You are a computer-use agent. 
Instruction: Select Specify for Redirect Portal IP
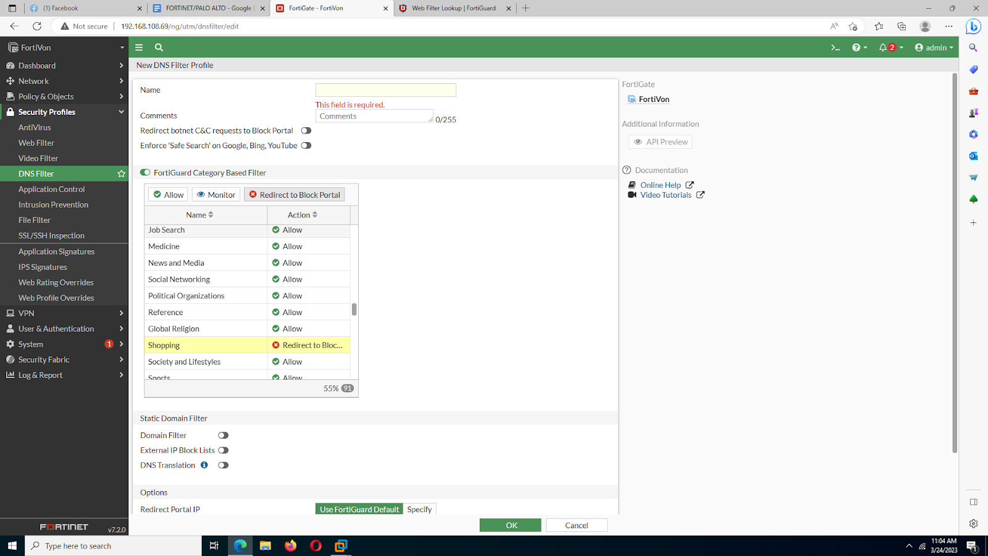[x=419, y=509]
